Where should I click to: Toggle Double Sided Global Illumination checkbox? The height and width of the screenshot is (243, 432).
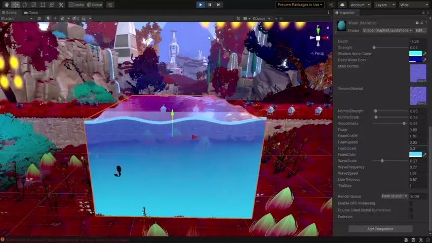[411, 210]
